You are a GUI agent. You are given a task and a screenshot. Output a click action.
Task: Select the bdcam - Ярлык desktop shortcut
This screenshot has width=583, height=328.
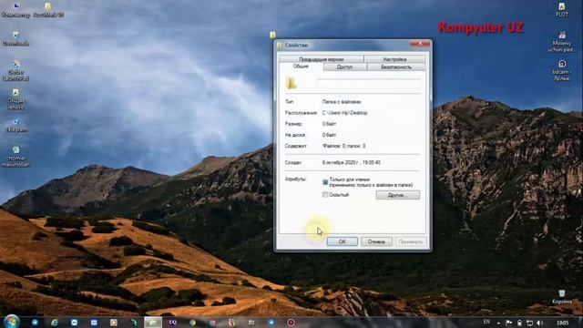tap(562, 70)
